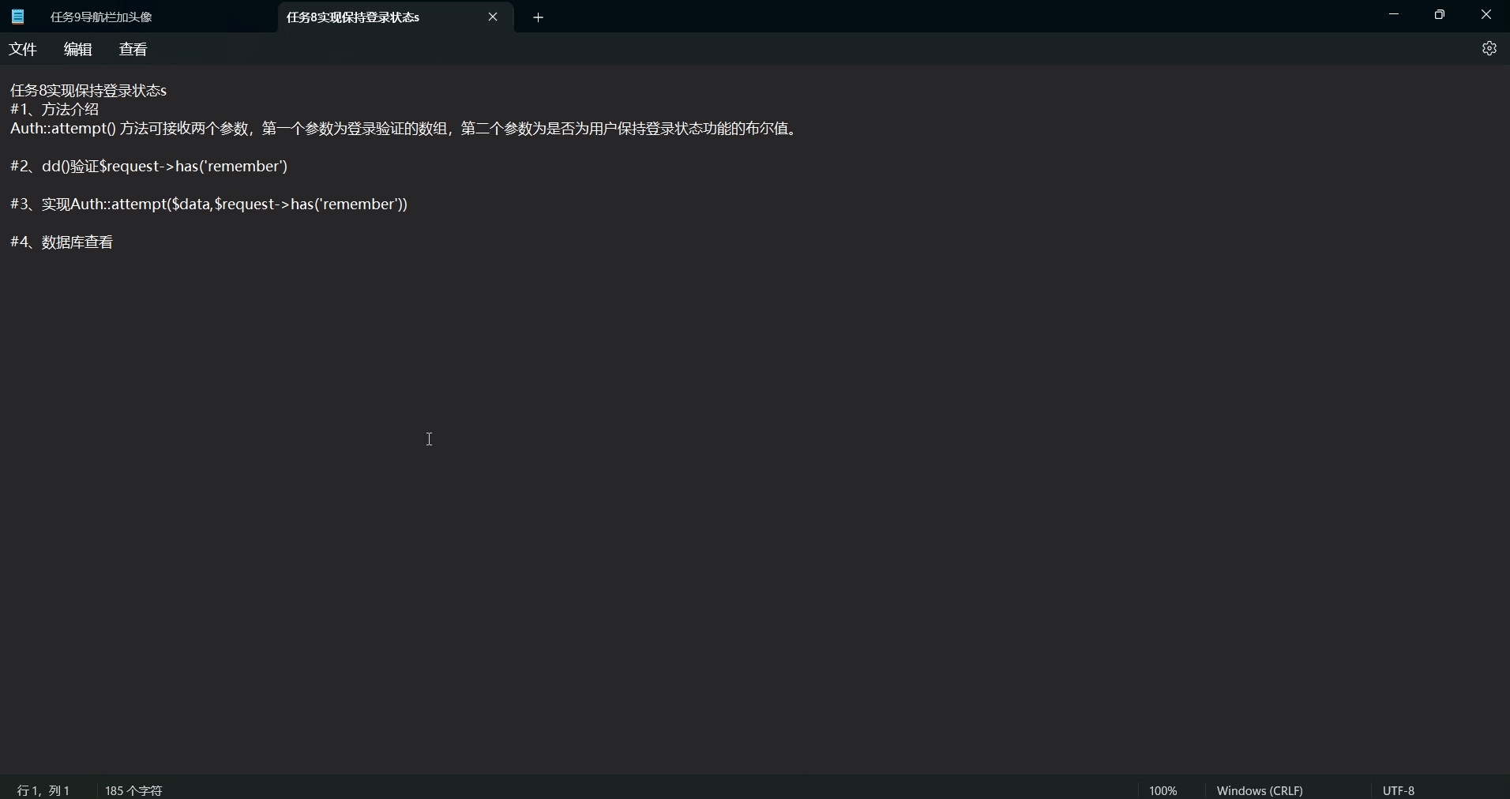Open the 编辑 menu
1510x799 pixels.
point(77,49)
